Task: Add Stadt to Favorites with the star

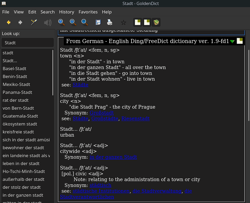Action: (x=123, y=22)
